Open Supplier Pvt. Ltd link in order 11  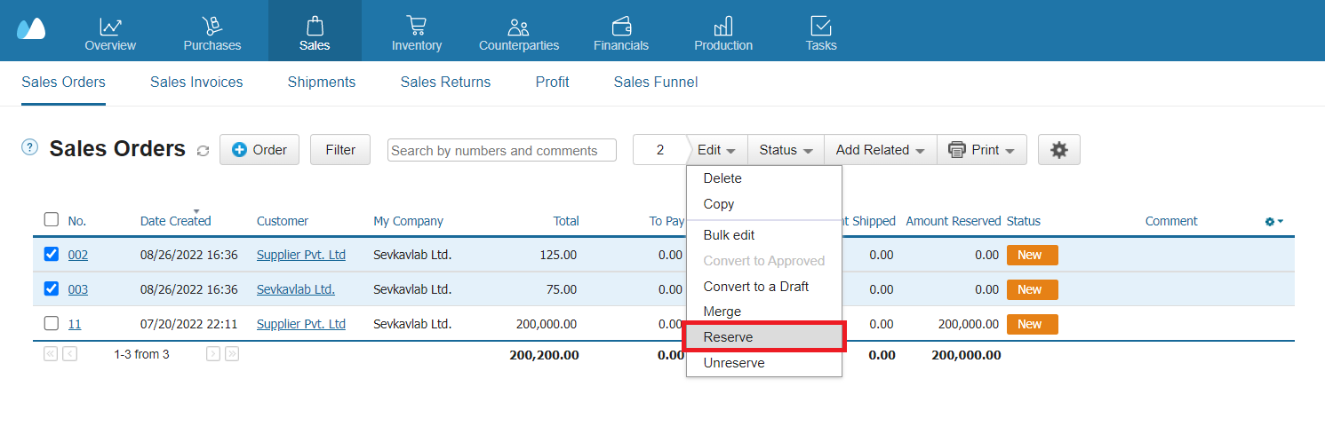click(301, 324)
